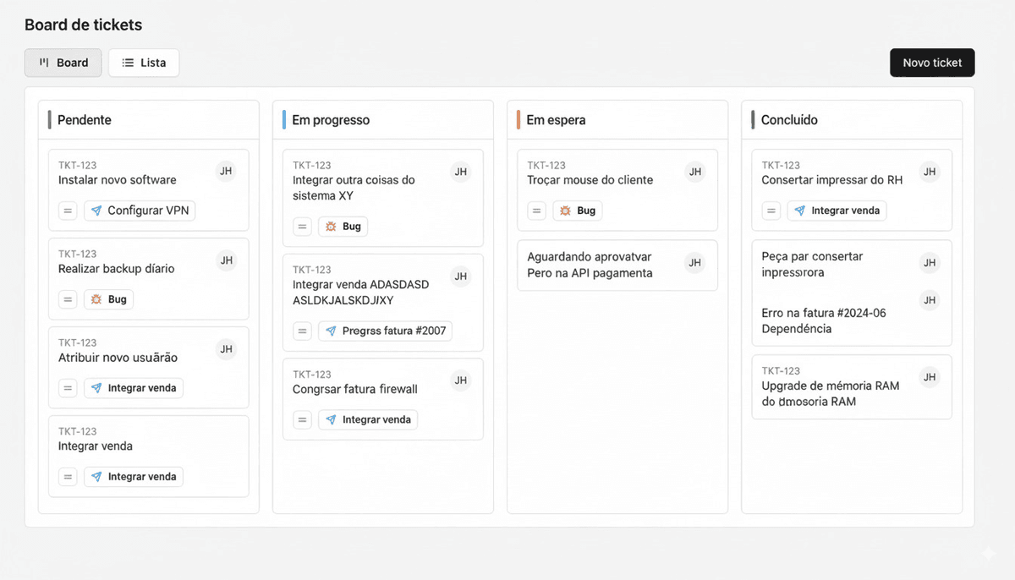Image resolution: width=1015 pixels, height=580 pixels.
Task: Click the priority icon on Instalar novo software card
Action: point(68,210)
